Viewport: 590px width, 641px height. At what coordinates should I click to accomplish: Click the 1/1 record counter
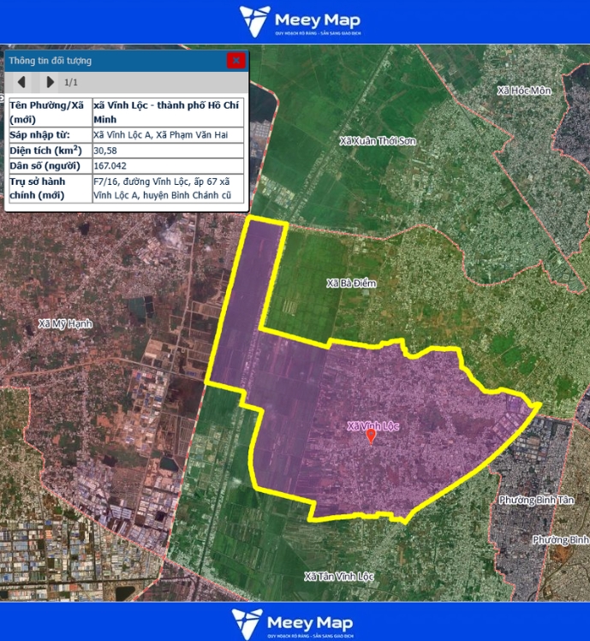coord(71,82)
